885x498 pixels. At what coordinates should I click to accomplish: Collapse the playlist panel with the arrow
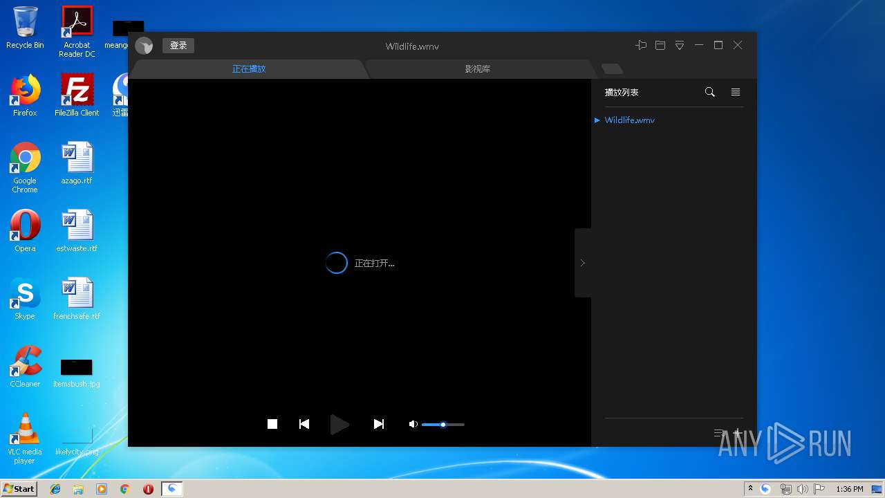[x=583, y=263]
